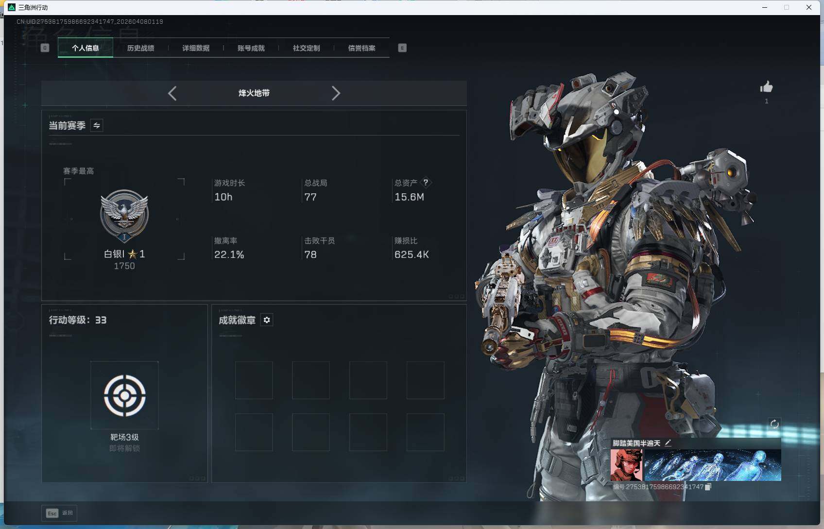
Task: Edit the nickname using the pencil icon
Action: pos(668,443)
